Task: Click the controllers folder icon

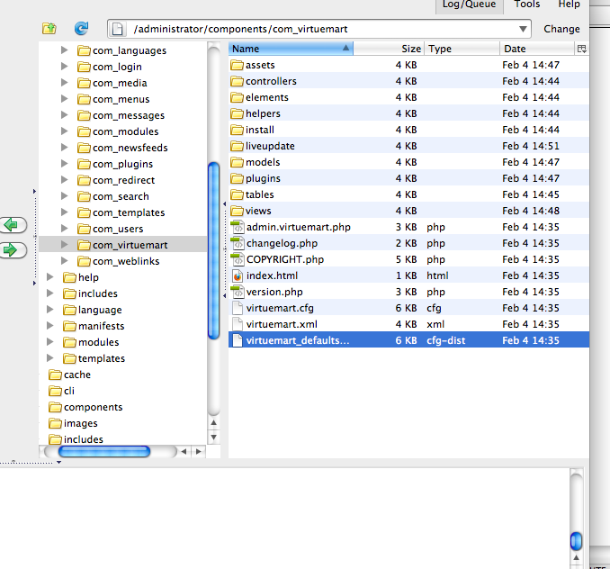Action: coord(237,81)
